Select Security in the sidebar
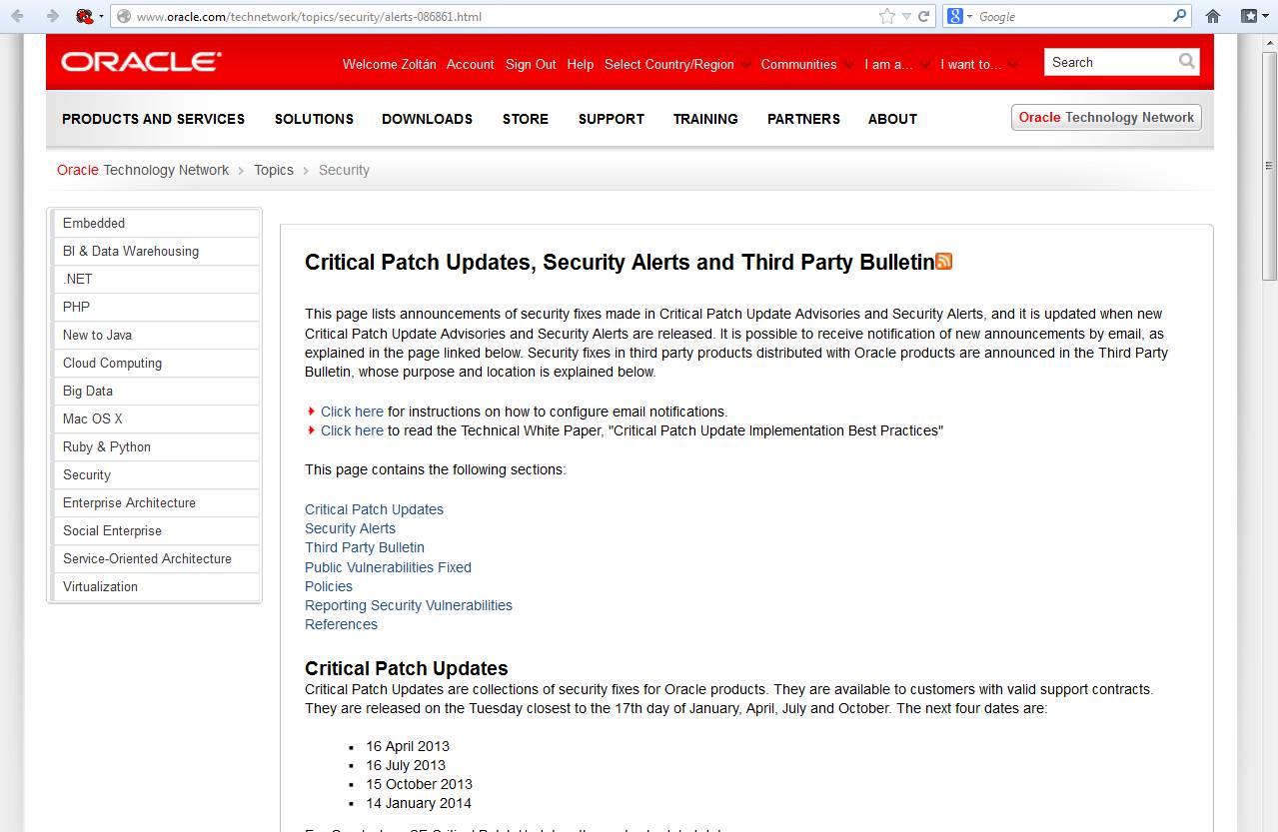Image resolution: width=1278 pixels, height=832 pixels. coord(154,474)
